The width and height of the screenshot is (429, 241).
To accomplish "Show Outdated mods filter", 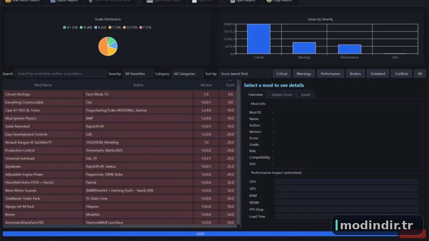I will coord(377,74).
